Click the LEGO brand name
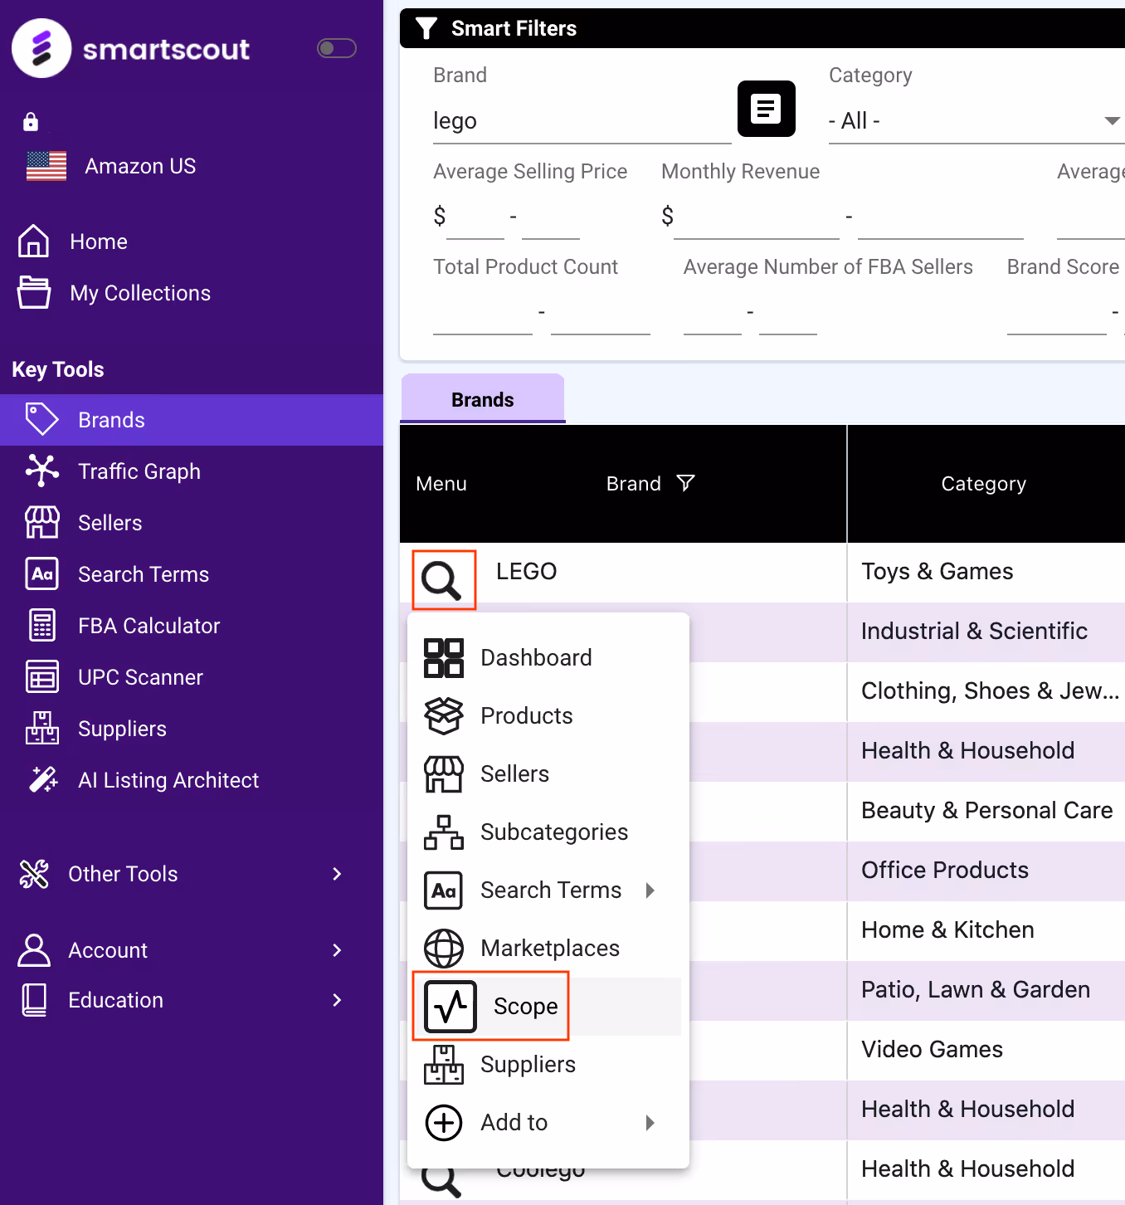The width and height of the screenshot is (1125, 1205). click(527, 571)
